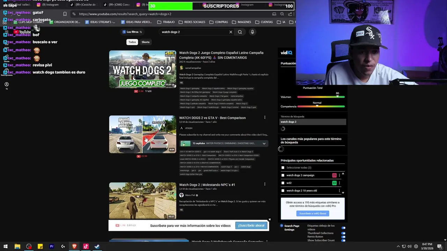Open the rameCampañas channel link

(193, 68)
